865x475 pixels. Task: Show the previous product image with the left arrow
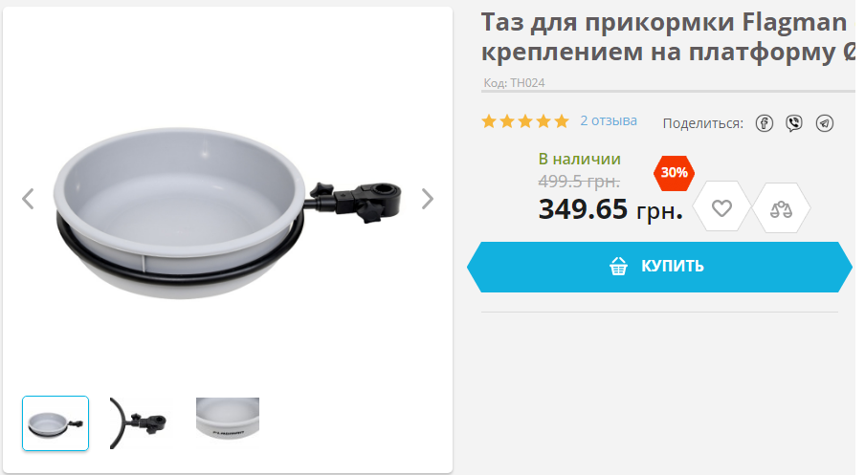point(28,199)
